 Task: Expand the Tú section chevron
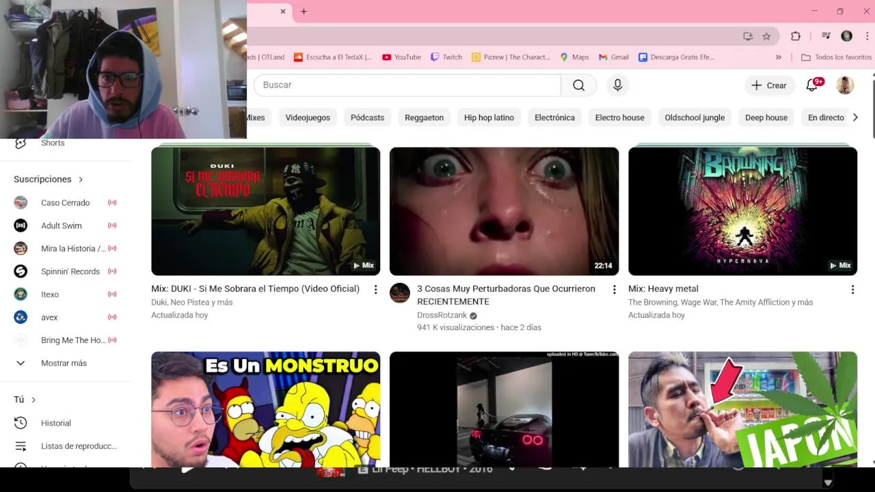point(33,400)
